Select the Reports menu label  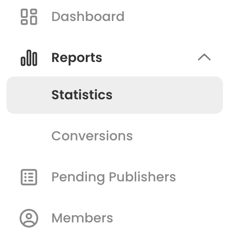77,58
